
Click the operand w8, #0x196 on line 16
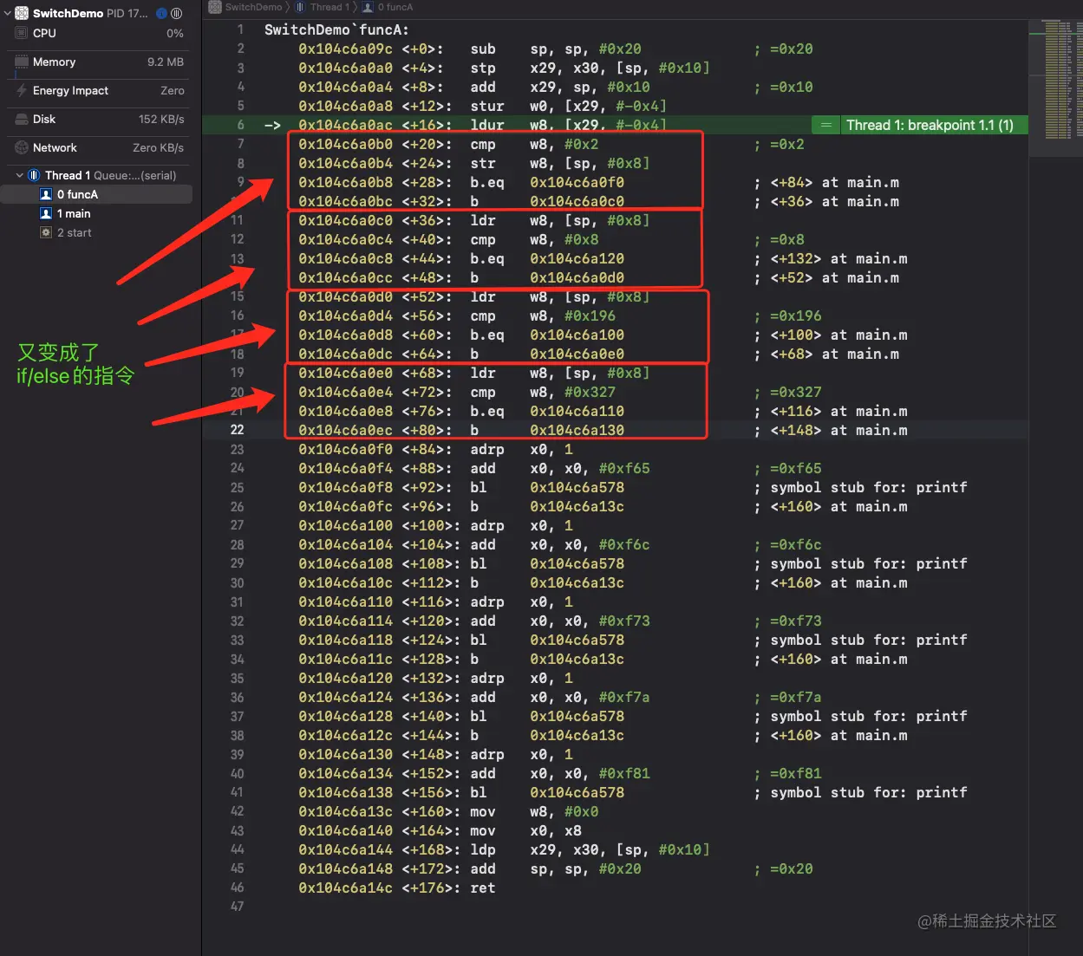(572, 315)
